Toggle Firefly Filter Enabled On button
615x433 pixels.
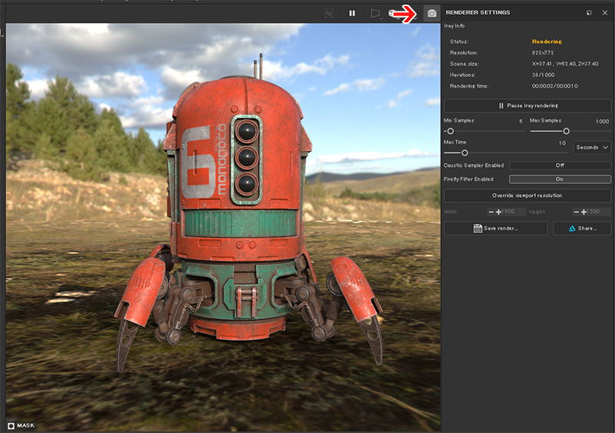pos(560,179)
